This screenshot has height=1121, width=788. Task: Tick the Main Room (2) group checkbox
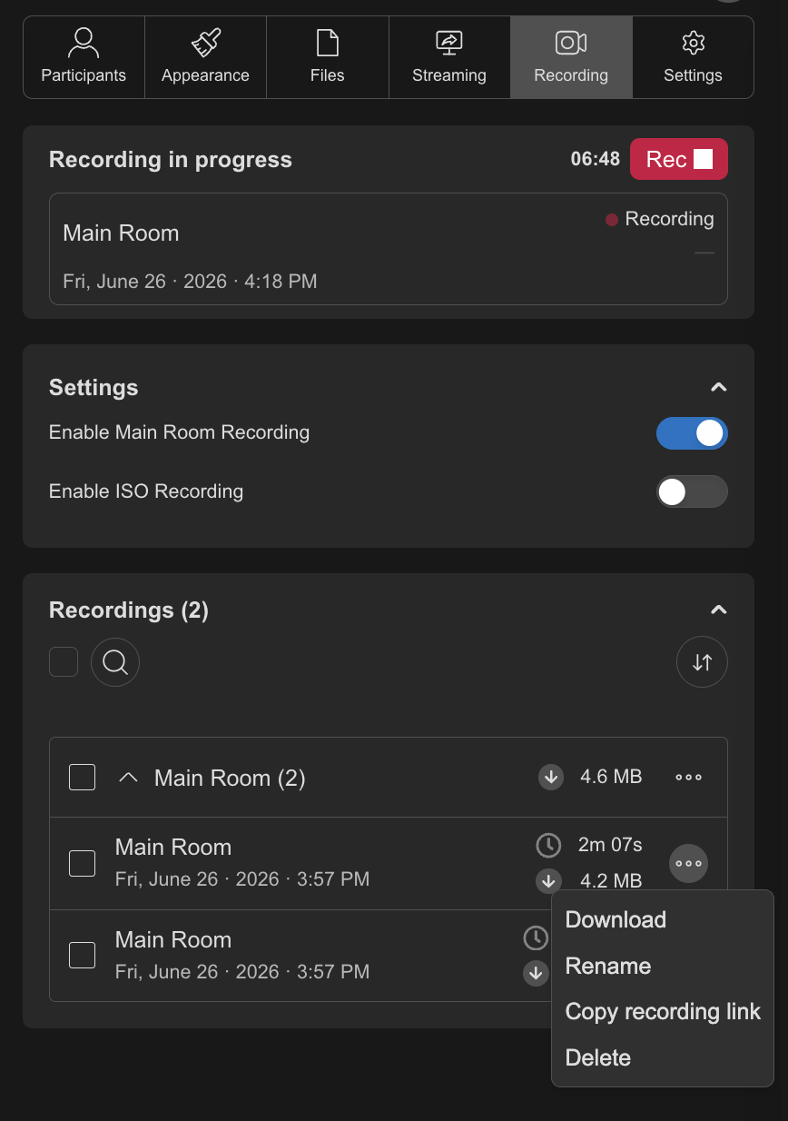83,778
